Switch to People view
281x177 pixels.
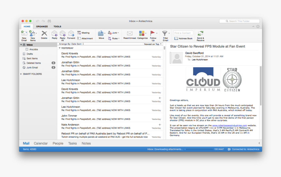[58, 143]
